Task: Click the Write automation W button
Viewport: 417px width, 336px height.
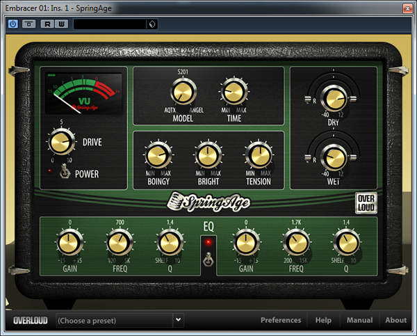Action: point(61,24)
